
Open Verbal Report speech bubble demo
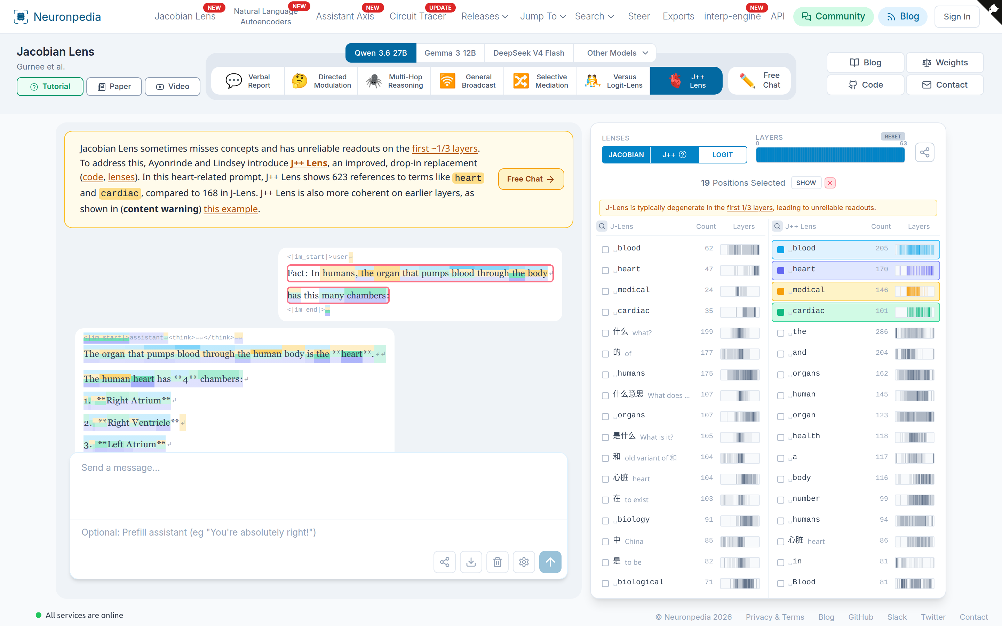click(x=248, y=81)
